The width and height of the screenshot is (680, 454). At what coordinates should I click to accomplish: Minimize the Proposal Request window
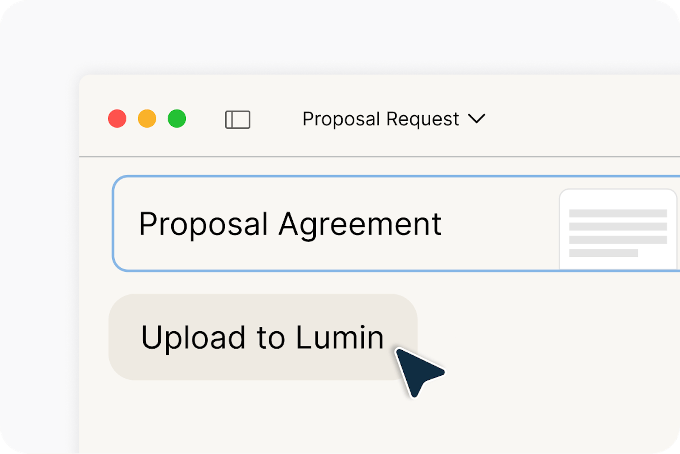click(147, 119)
